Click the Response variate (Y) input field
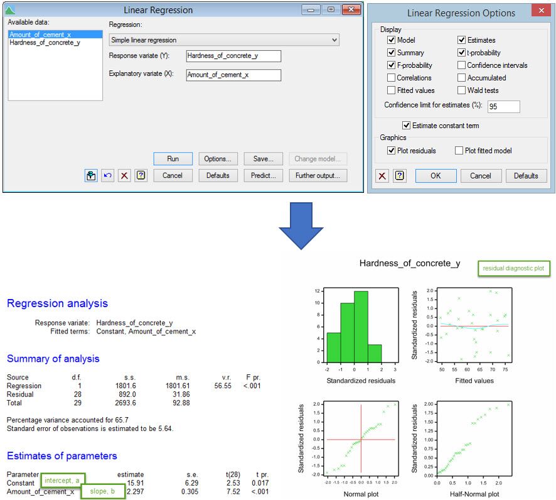Viewport: 556px width, 500px height. pyautogui.click(x=233, y=57)
